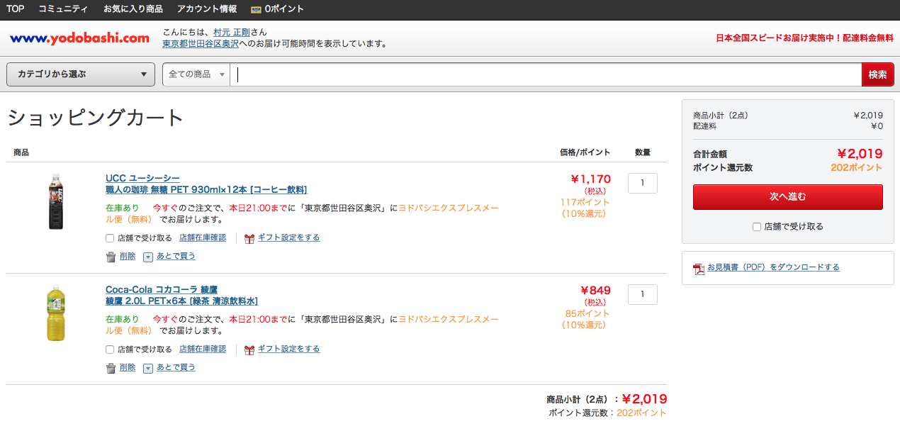Screen dimensions: 900x436
Task: Open コミュニティ in top navigation bar
Action: click(64, 9)
